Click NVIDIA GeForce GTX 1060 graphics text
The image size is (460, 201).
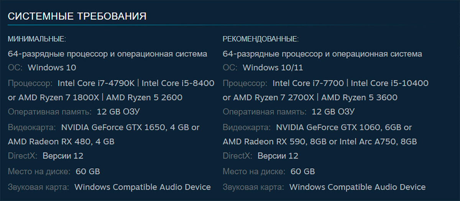328,127
